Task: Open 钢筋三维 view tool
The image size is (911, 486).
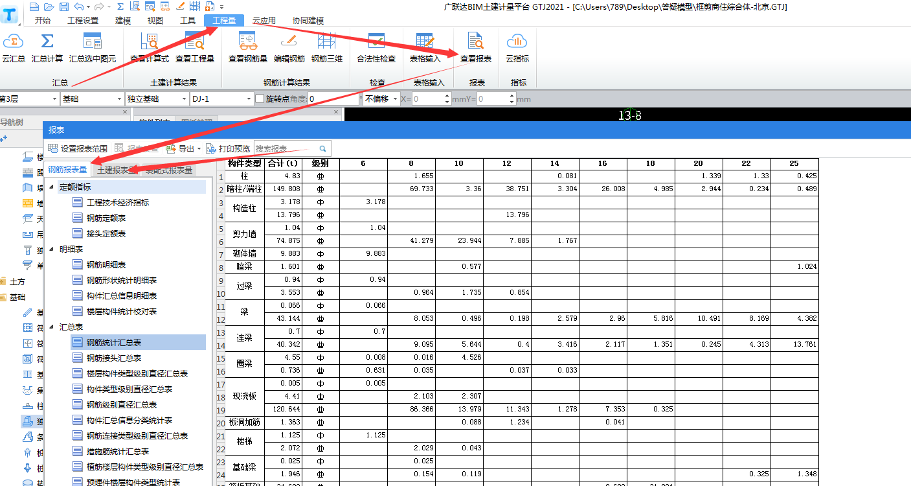Action: coord(327,48)
